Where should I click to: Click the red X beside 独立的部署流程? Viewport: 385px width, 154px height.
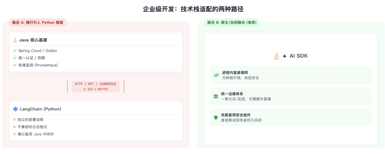(14, 120)
